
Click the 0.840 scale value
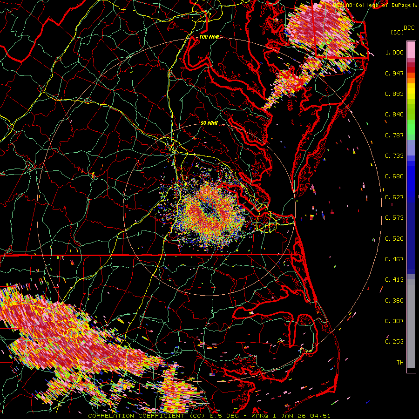point(394,115)
